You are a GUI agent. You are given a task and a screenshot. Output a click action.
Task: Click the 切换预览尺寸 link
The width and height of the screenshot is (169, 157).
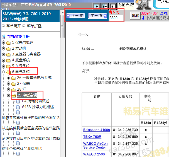(x=158, y=18)
